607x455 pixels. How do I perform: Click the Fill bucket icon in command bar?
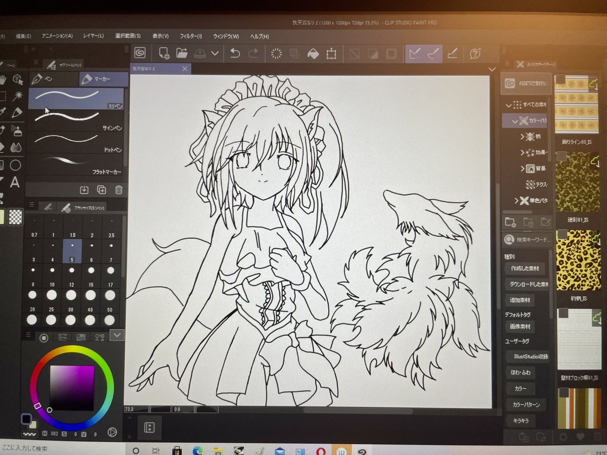(313, 53)
